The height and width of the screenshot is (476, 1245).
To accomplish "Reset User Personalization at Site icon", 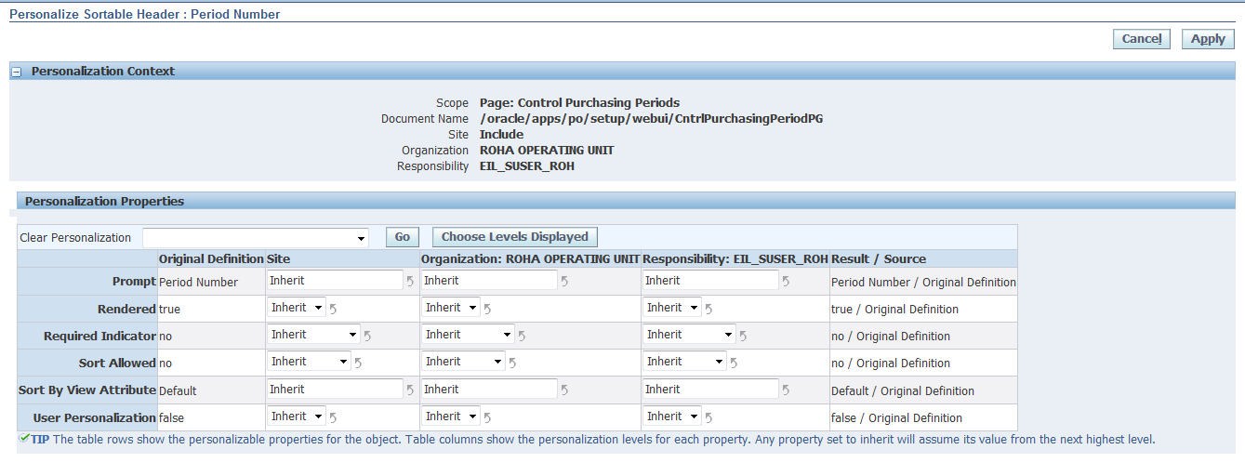I will 334,417.
